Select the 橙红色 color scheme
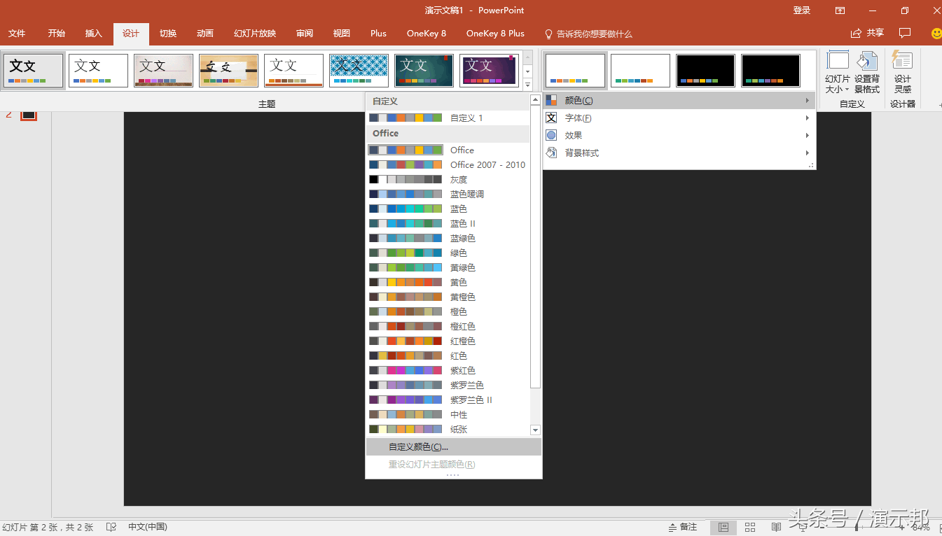 pos(448,327)
